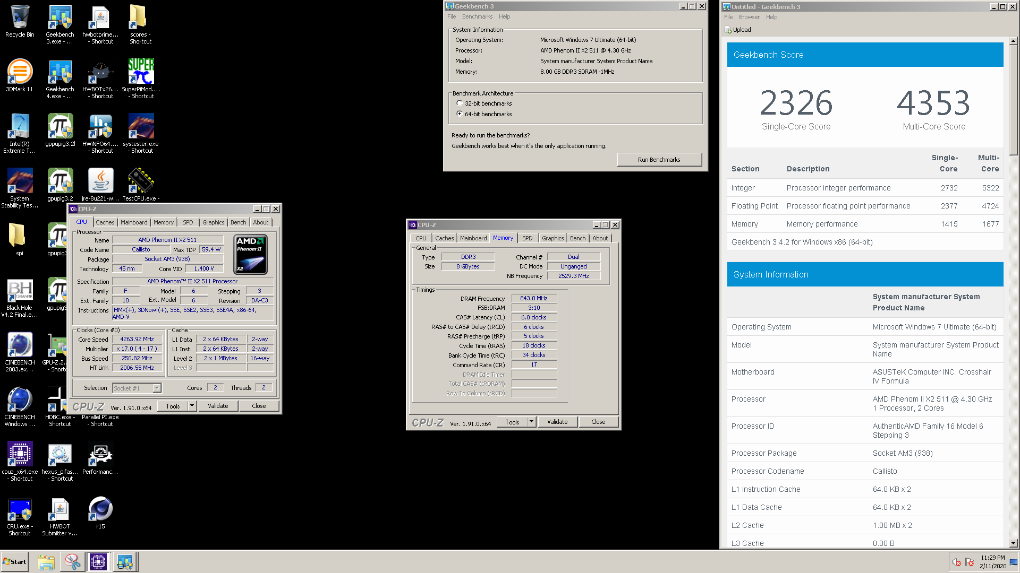This screenshot has height=573, width=1020.
Task: Click scroll-down arrow in Geekbench results
Action: [1014, 543]
